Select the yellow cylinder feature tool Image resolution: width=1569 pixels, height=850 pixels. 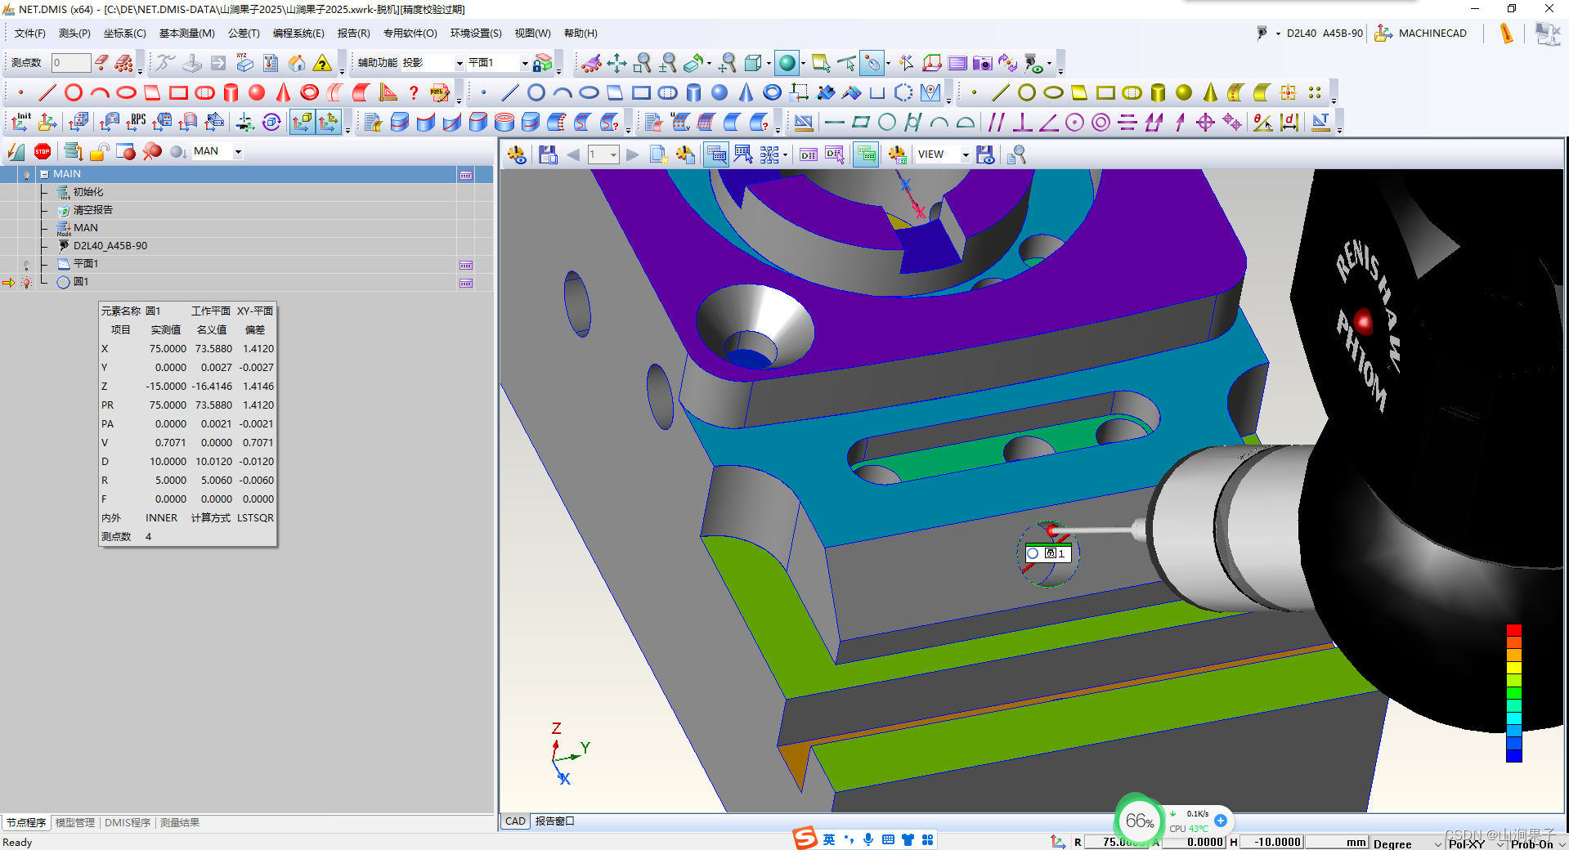(1158, 92)
